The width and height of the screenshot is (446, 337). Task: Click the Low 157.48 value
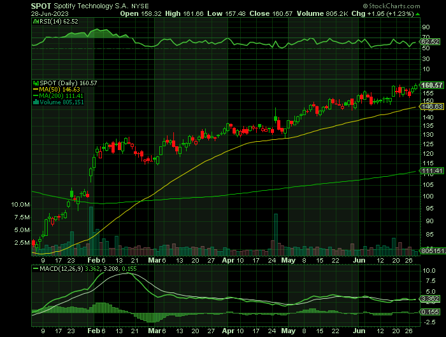coord(226,13)
